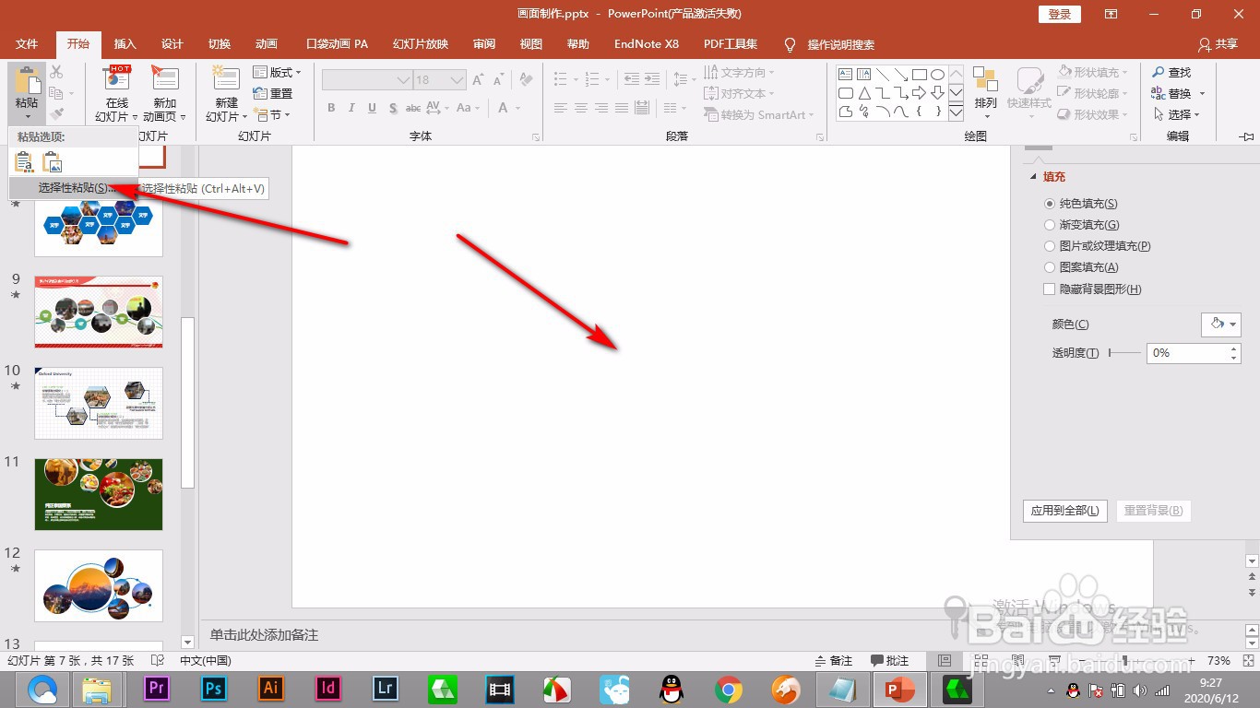Viewport: 1260px width, 708px height.
Task: Toggle 隐藏背景图形 checkbox
Action: (1049, 289)
